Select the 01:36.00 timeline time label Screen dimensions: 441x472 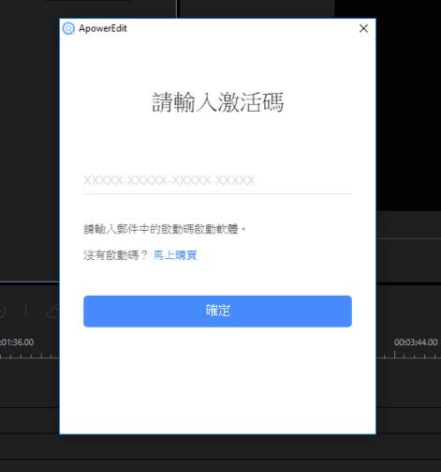coord(17,342)
